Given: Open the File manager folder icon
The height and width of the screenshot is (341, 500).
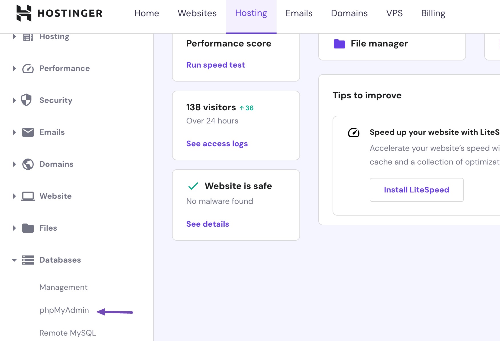Looking at the screenshot, I should tap(339, 44).
